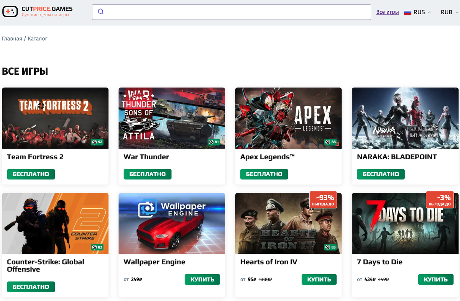Click the 'Wallpaper Engine' title text
460x301 pixels.
(x=154, y=262)
